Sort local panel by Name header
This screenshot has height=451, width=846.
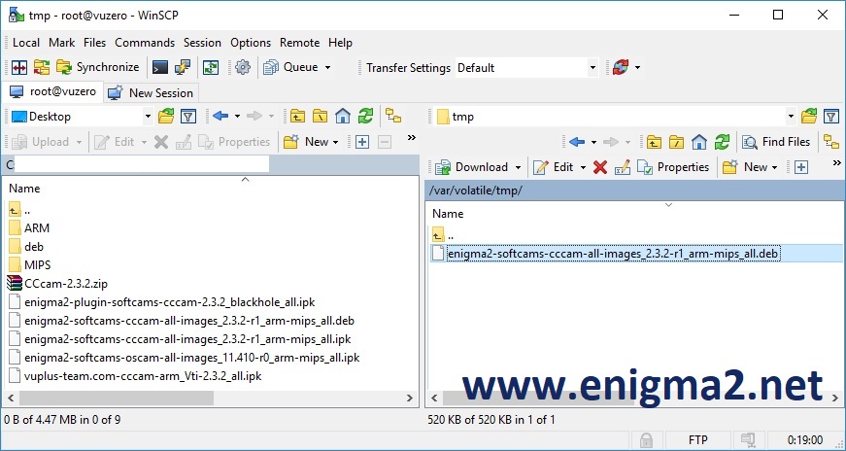coord(24,189)
